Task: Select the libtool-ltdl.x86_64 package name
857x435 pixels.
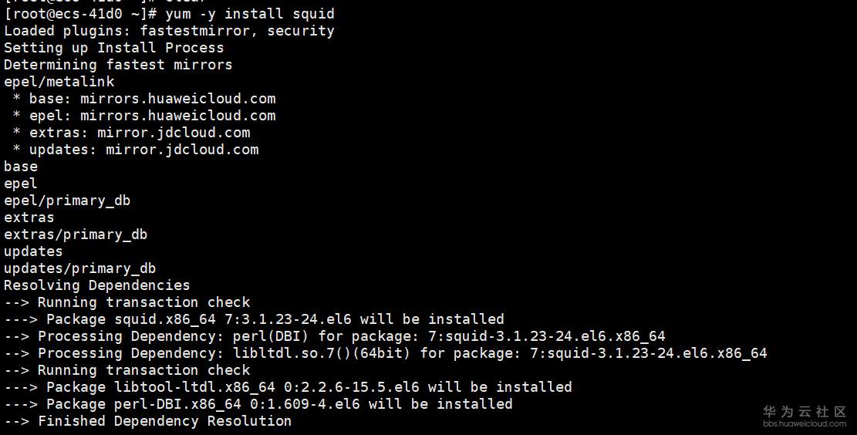Action: (194, 387)
